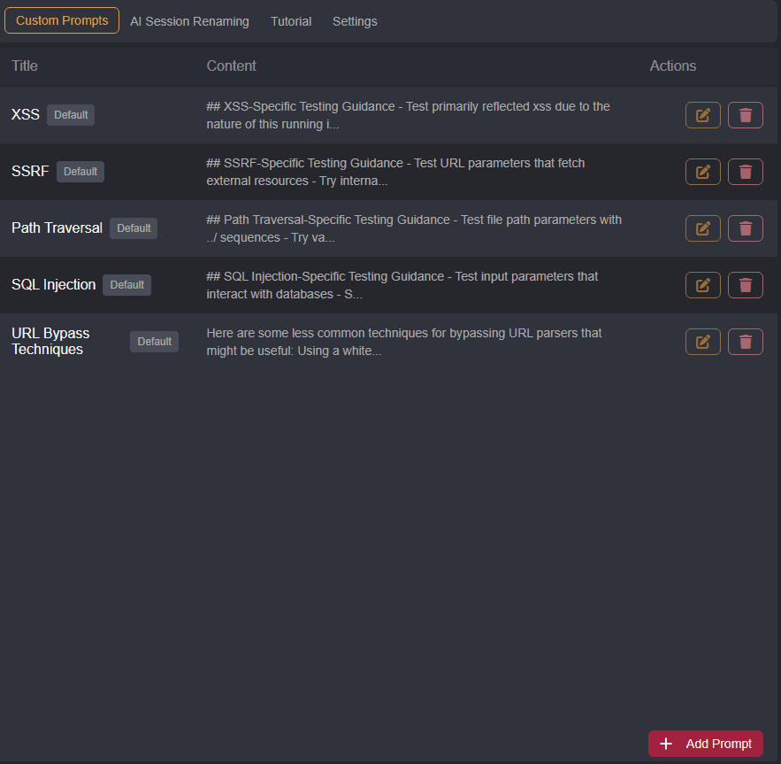781x764 pixels.
Task: Edit the URL Bypass Techniques prompt
Action: tap(702, 341)
